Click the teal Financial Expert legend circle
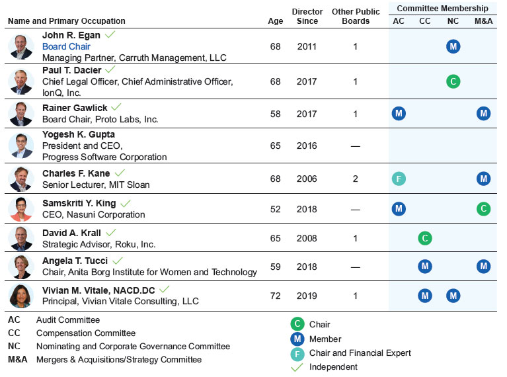507x377 pixels. (297, 353)
